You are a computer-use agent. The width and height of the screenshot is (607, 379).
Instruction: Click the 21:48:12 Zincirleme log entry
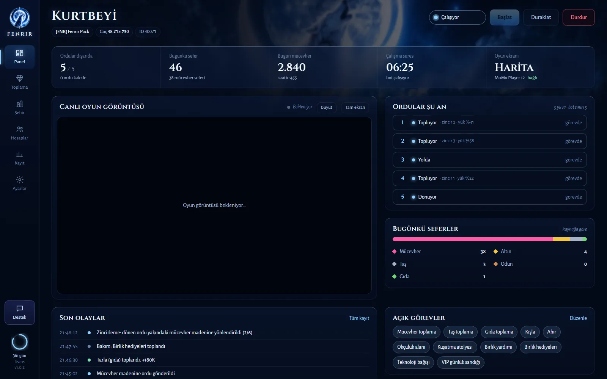point(214,333)
